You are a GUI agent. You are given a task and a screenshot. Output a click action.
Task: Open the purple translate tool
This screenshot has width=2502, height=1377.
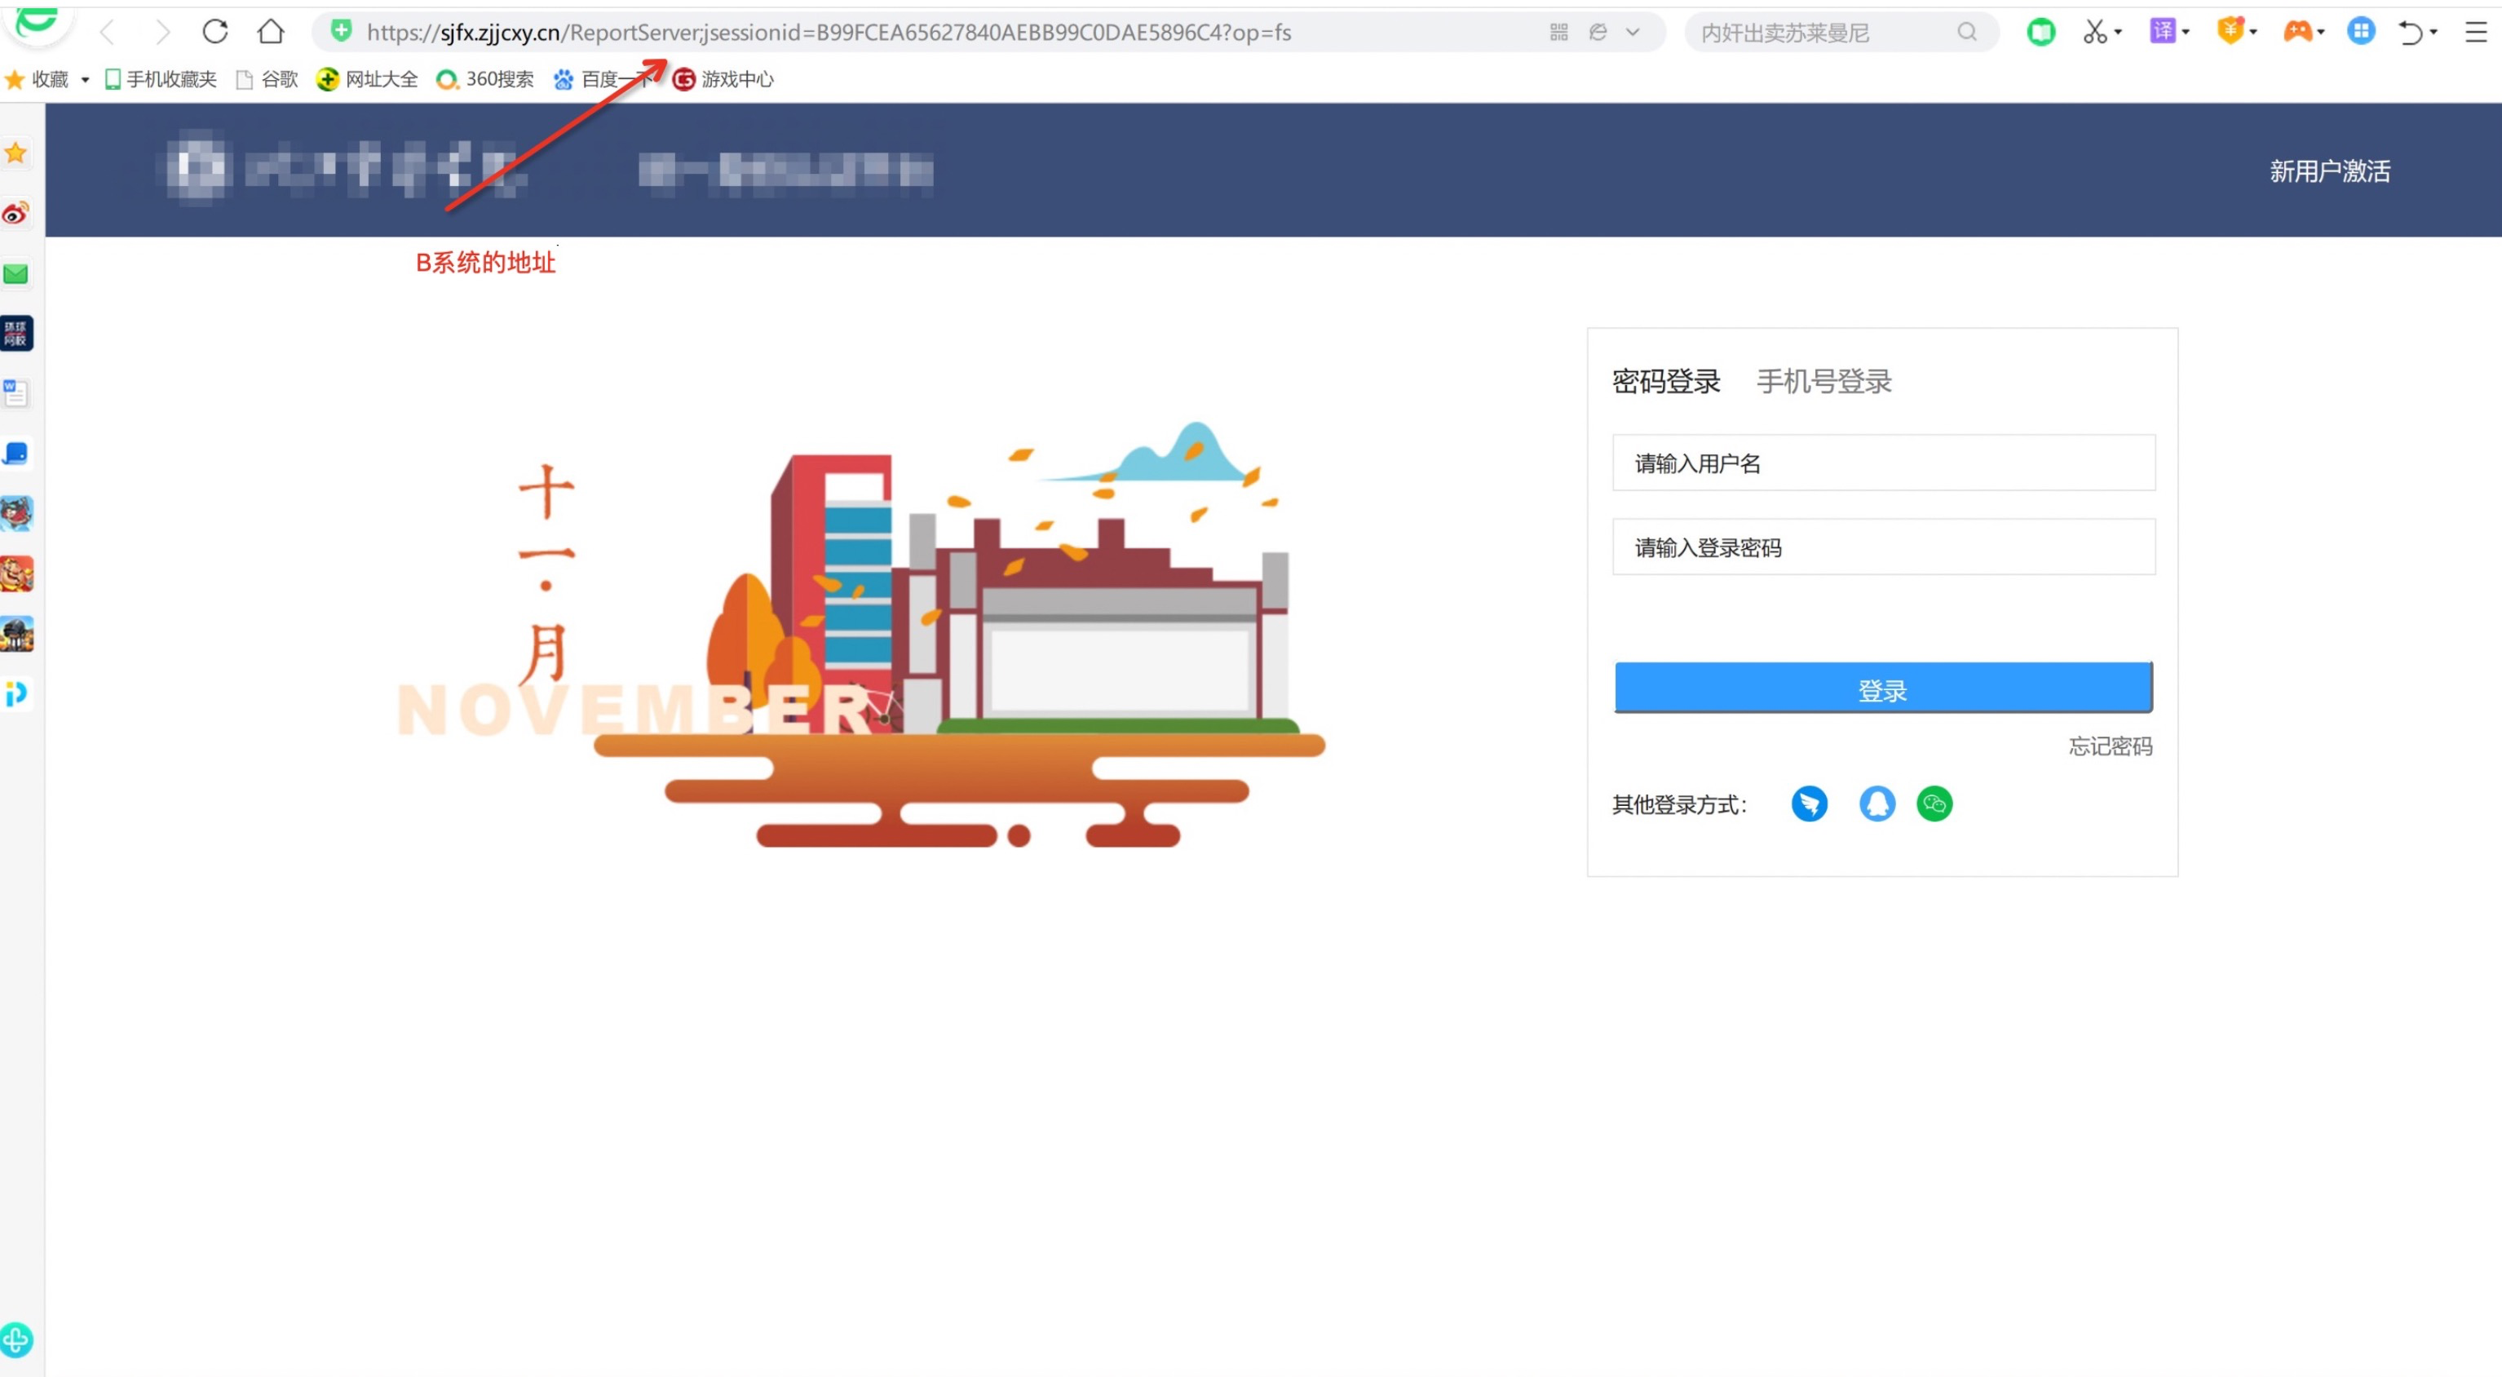(x=2164, y=32)
